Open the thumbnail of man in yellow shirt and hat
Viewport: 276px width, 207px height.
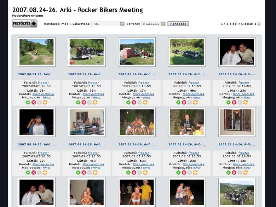click(x=137, y=192)
